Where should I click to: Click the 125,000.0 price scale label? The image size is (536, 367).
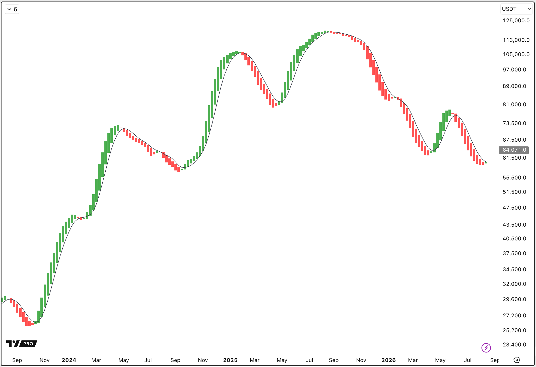click(516, 21)
